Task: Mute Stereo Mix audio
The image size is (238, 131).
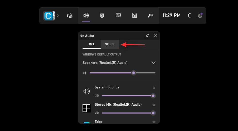Action: [96, 113]
